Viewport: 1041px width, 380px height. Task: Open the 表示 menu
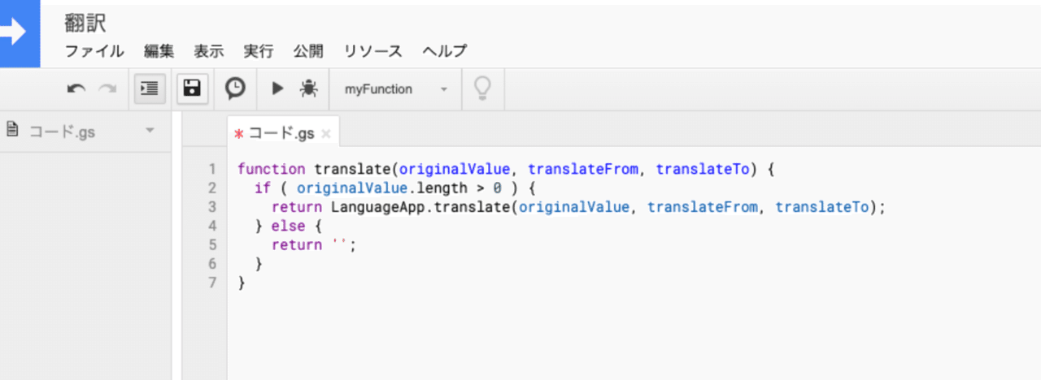209,51
